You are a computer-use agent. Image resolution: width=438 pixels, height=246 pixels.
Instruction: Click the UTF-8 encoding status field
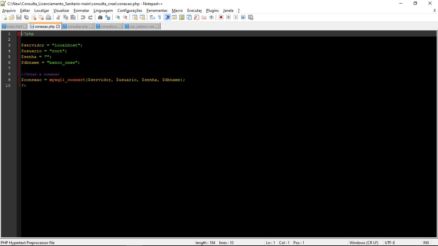pyautogui.click(x=390, y=243)
